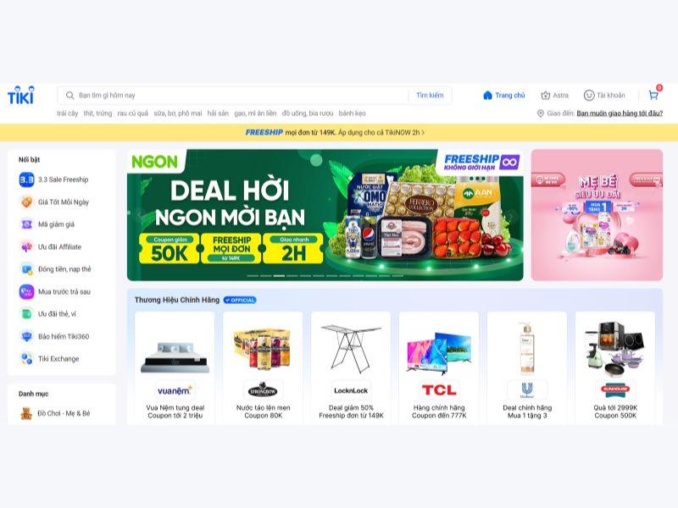Open the Ưu đãi Affiliate icon
678x508 pixels.
pyautogui.click(x=26, y=246)
